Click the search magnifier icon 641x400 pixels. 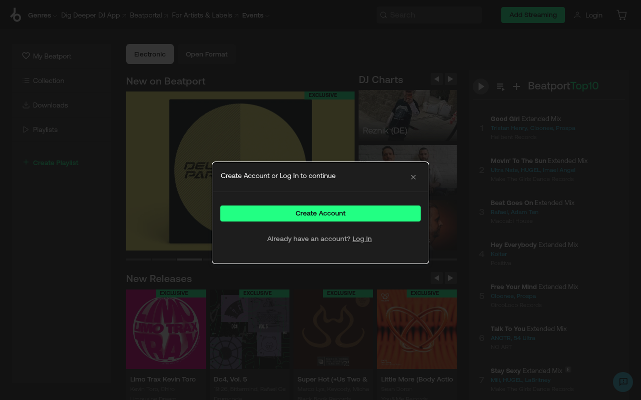(x=384, y=15)
